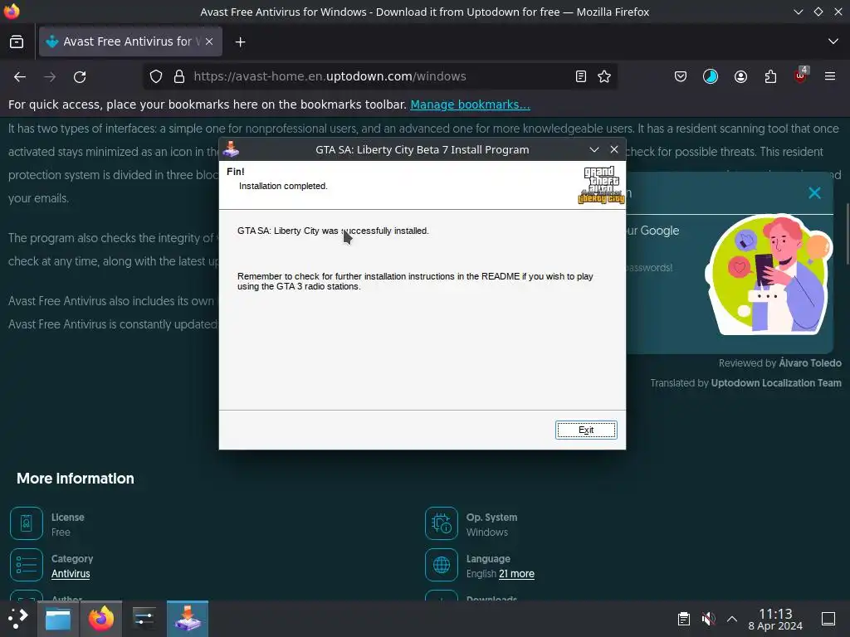The width and height of the screenshot is (850, 637).
Task: Open the Firefox hamburger menu
Action: coord(830,77)
